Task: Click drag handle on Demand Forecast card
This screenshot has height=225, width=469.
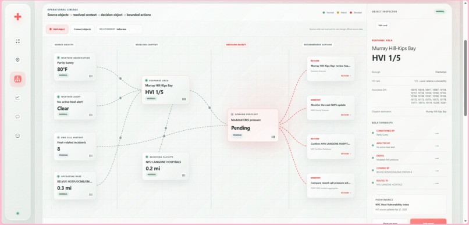Action: pos(273,137)
